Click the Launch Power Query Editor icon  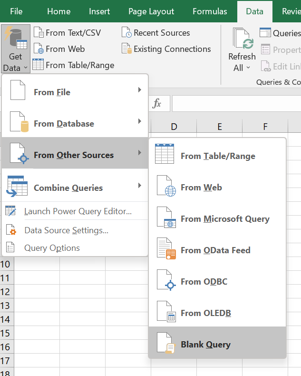pyautogui.click(x=10, y=211)
